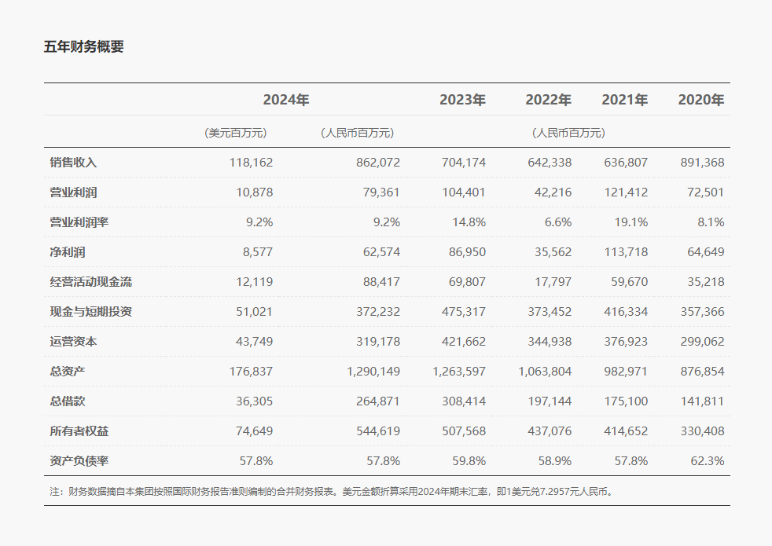Select 2020 debt ratio 62.3%
772x546 pixels.
pos(708,461)
